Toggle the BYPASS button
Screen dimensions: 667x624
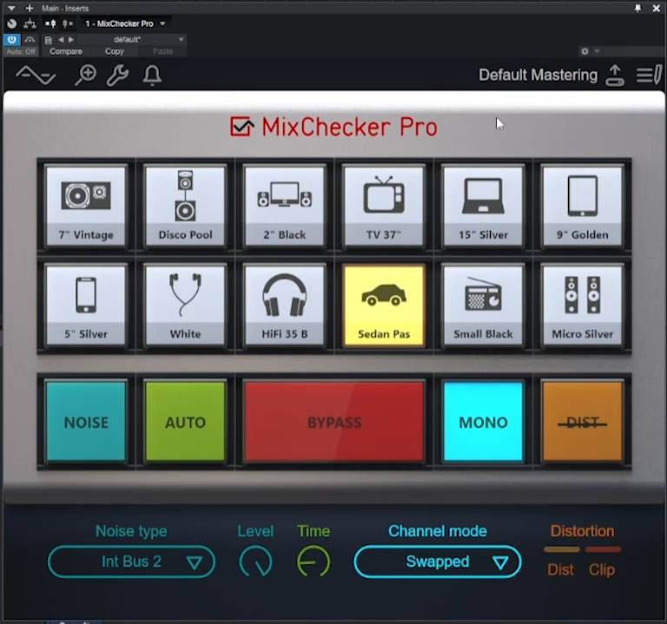coord(334,422)
